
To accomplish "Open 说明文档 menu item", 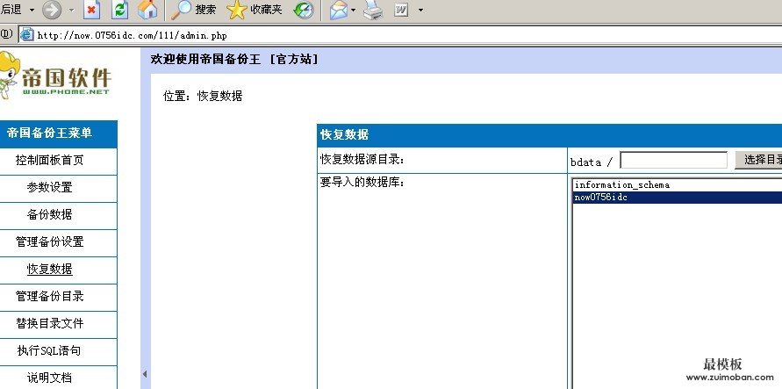I will [49, 378].
